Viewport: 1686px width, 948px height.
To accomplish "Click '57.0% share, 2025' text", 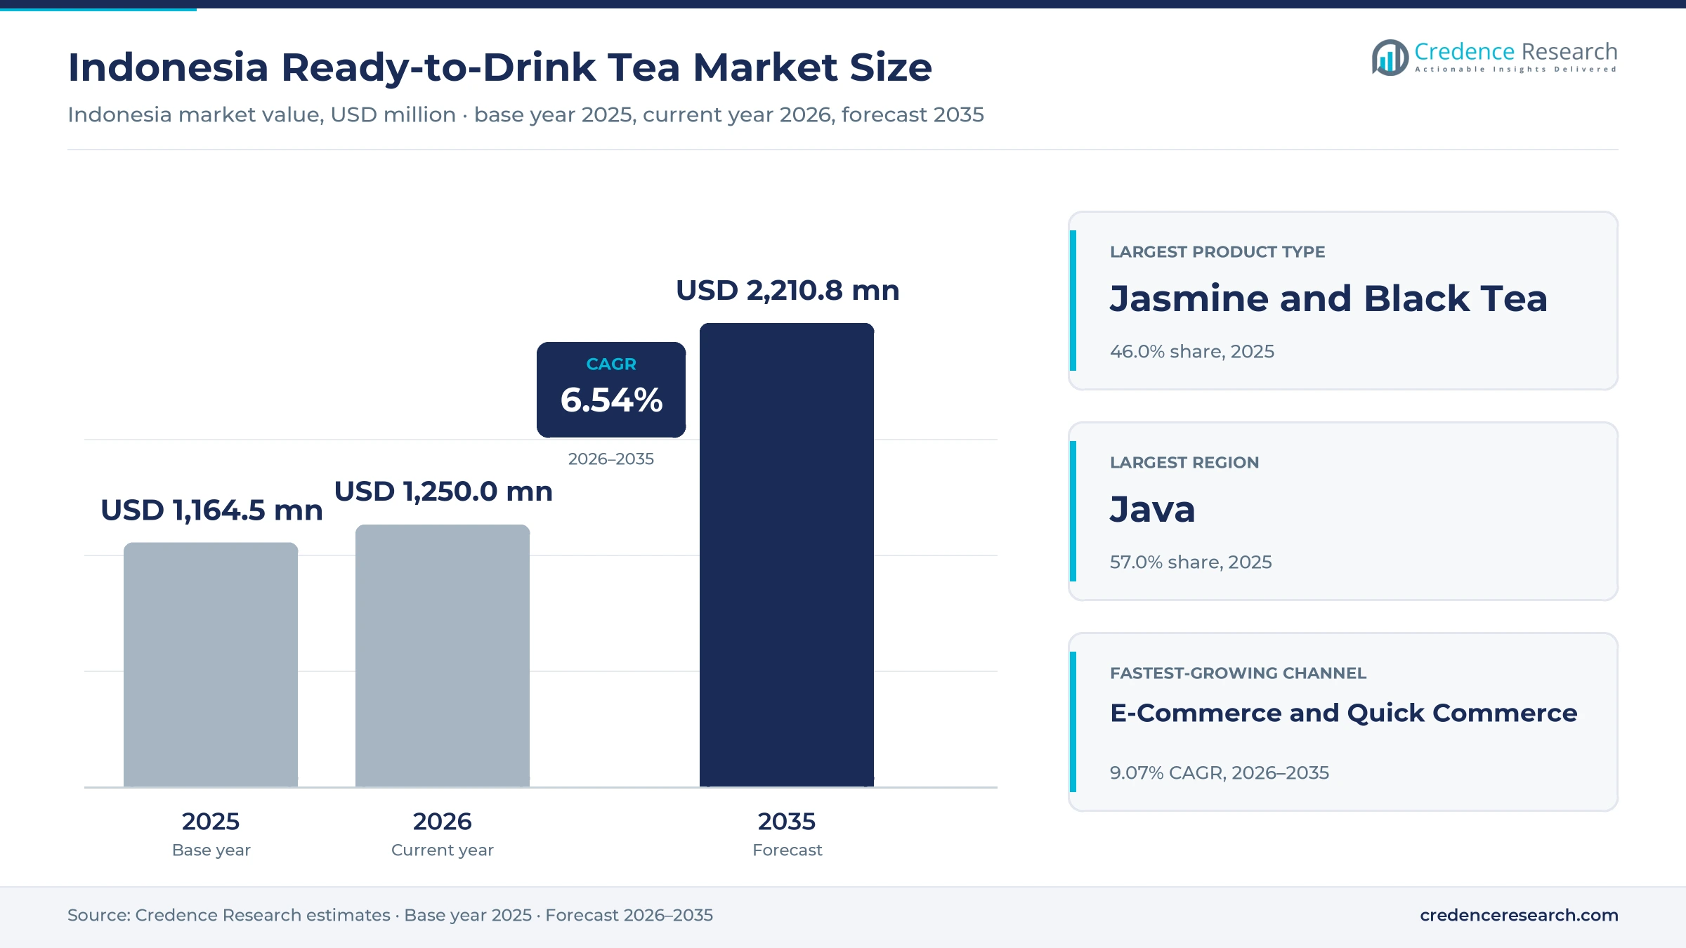I will [x=1191, y=562].
